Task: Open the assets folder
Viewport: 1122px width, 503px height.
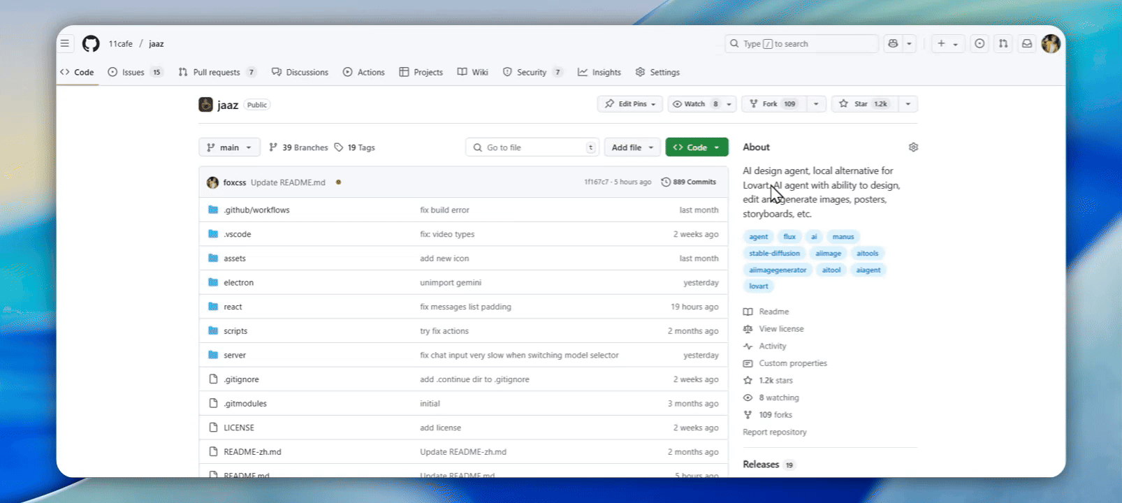Action: [x=235, y=258]
